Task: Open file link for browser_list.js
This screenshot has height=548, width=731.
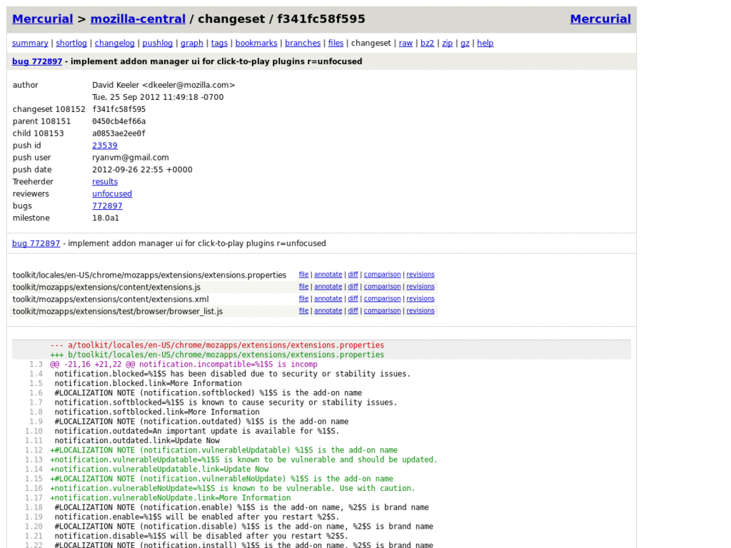Action: (x=303, y=311)
